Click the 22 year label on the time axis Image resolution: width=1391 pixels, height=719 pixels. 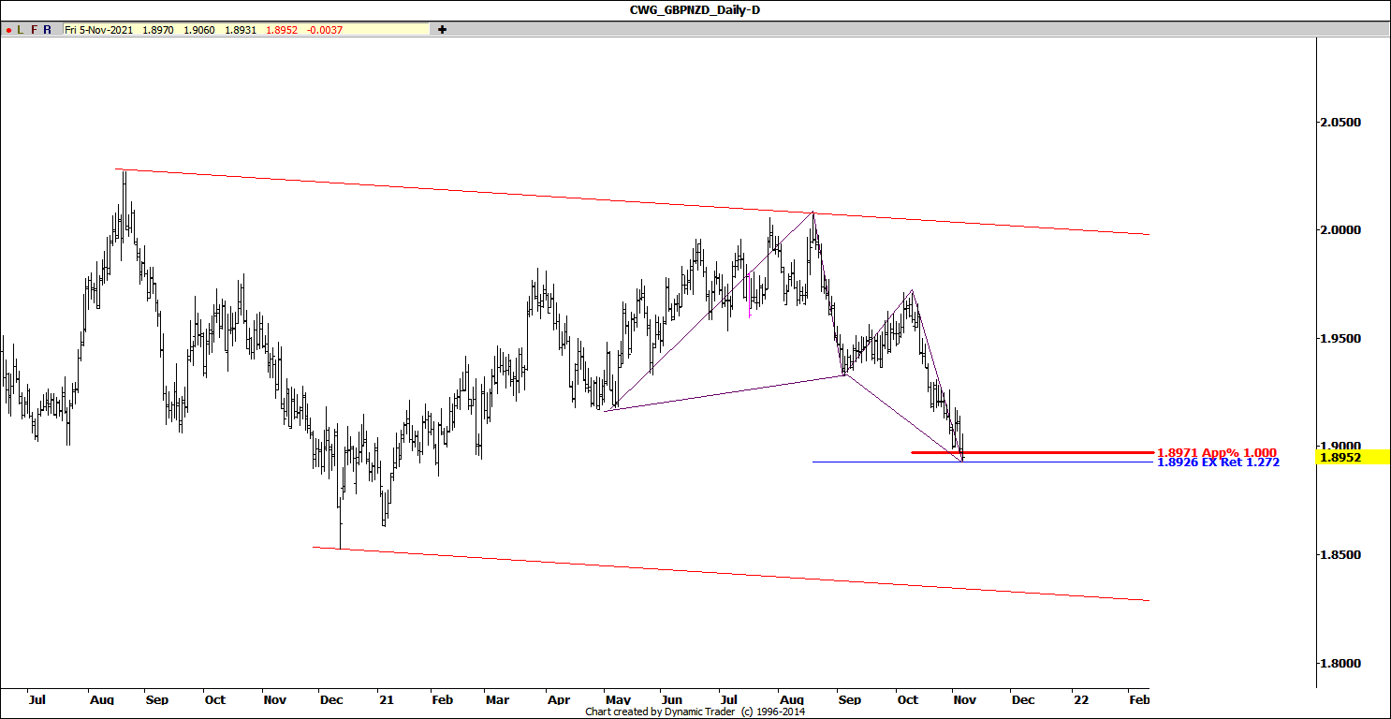(1081, 699)
